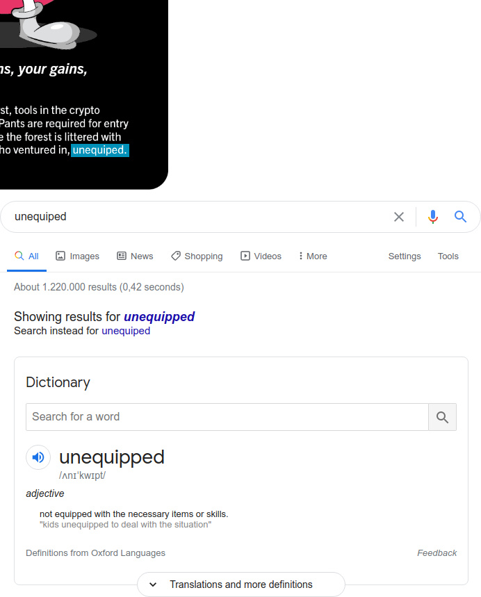481x597 pixels.
Task: Show search Tools options
Action: pos(448,256)
